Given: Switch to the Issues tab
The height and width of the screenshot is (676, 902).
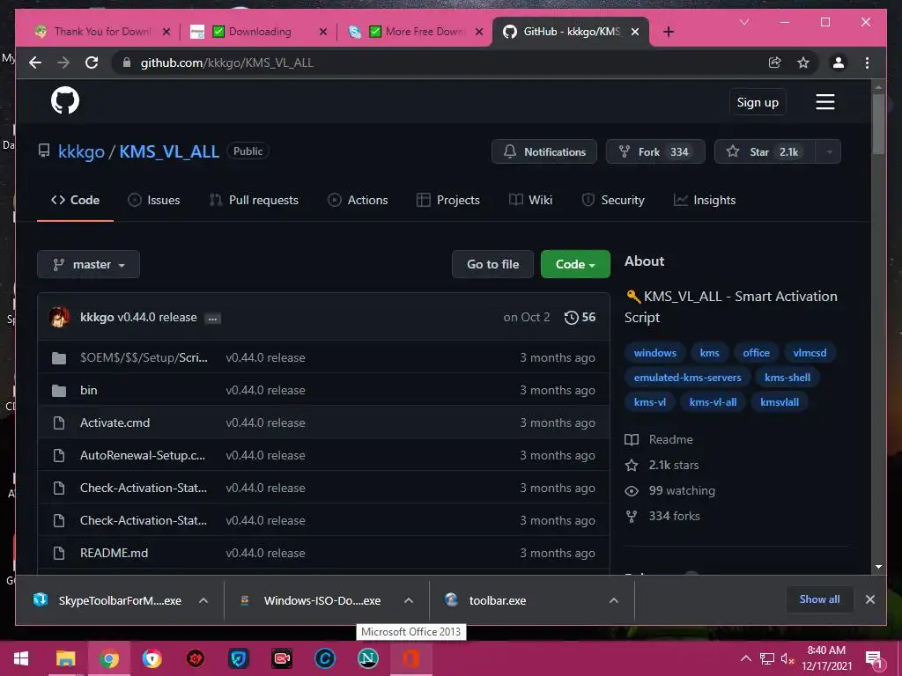Looking at the screenshot, I should tap(153, 200).
